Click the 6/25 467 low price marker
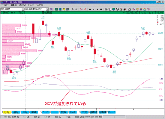This screenshot has width=165, height=119. [x=14, y=77]
